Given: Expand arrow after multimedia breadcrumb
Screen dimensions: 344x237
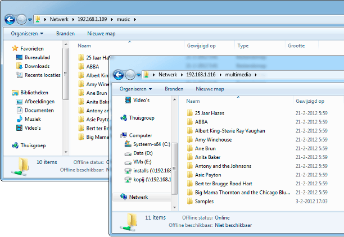Looking at the screenshot, I should point(256,75).
